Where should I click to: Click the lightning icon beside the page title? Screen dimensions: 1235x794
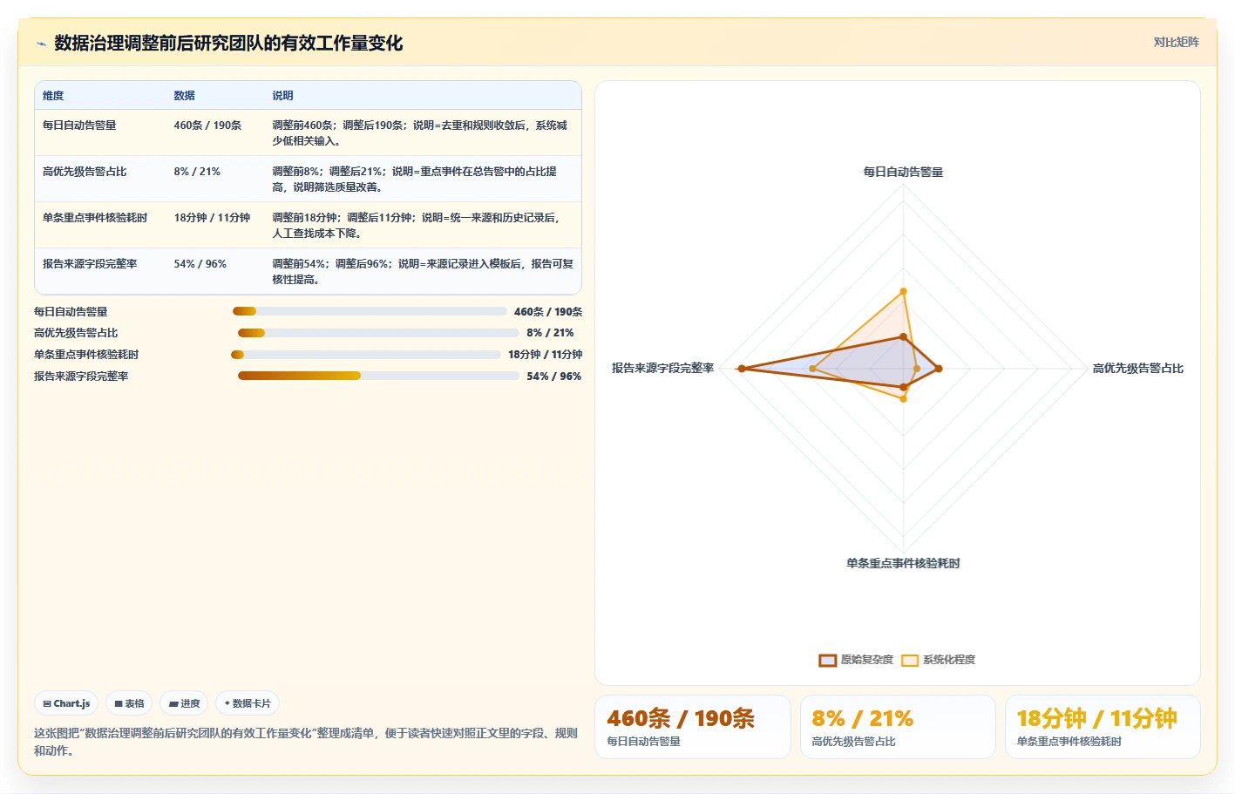tap(41, 44)
